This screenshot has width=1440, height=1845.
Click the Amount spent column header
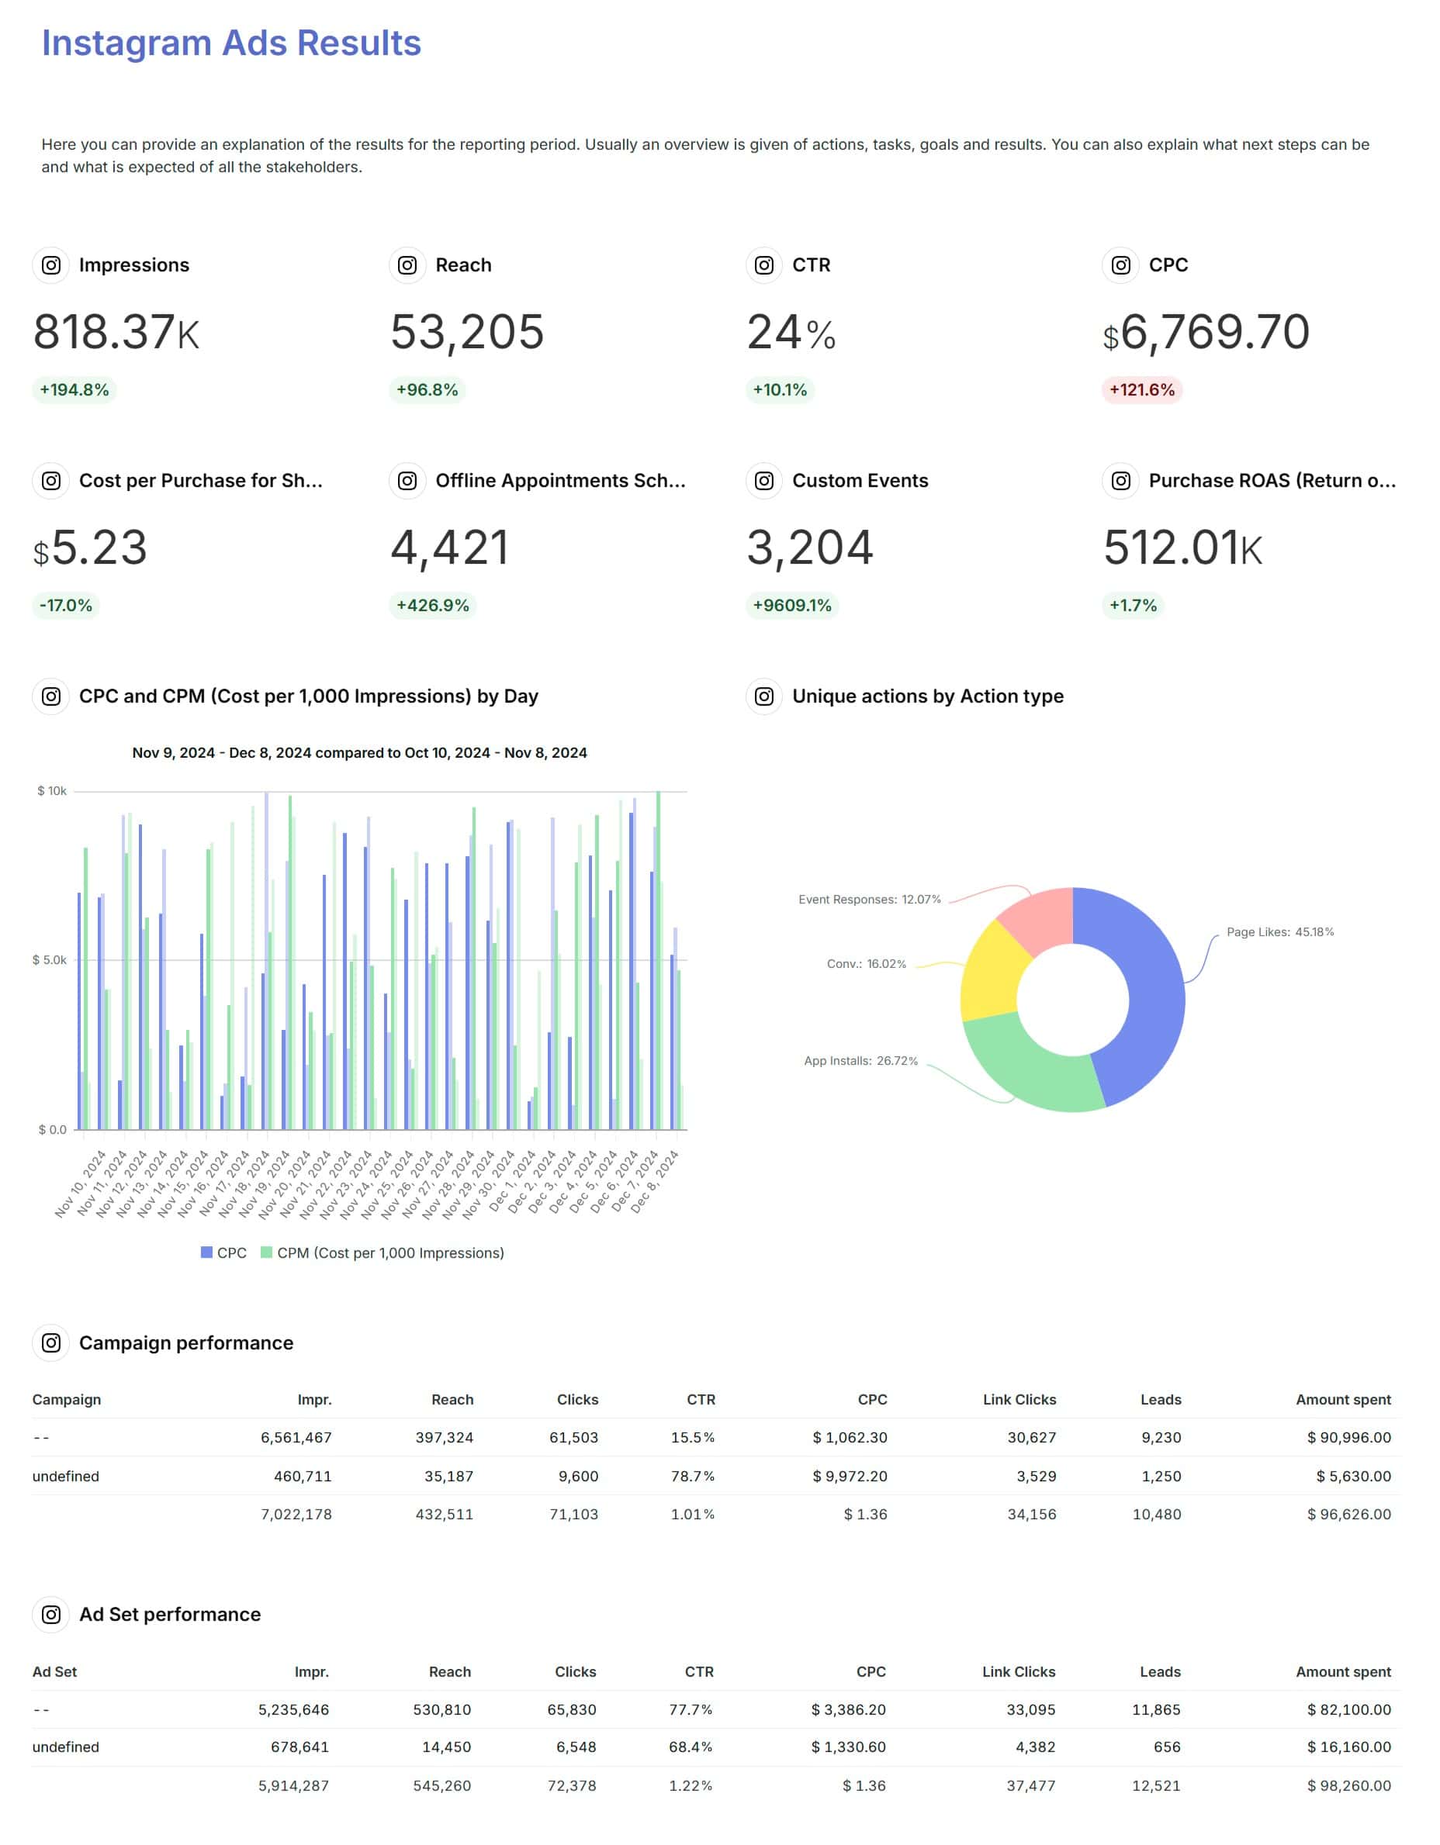(1344, 1399)
